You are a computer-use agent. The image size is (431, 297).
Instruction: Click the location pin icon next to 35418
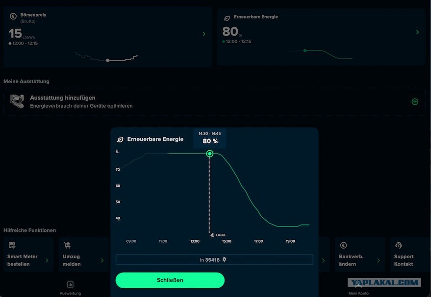coord(224,259)
